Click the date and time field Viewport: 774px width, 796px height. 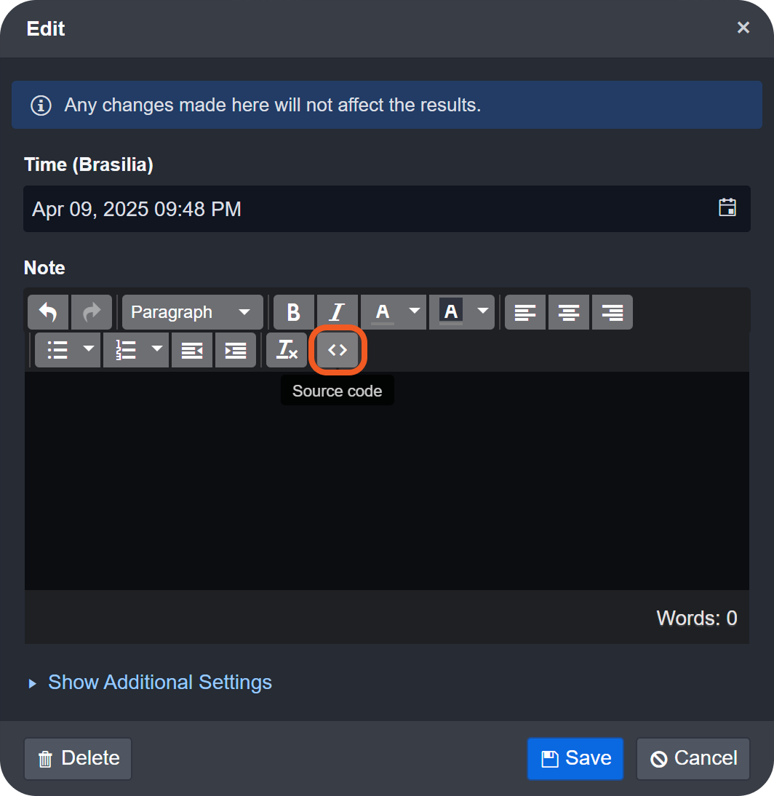pyautogui.click(x=291, y=209)
